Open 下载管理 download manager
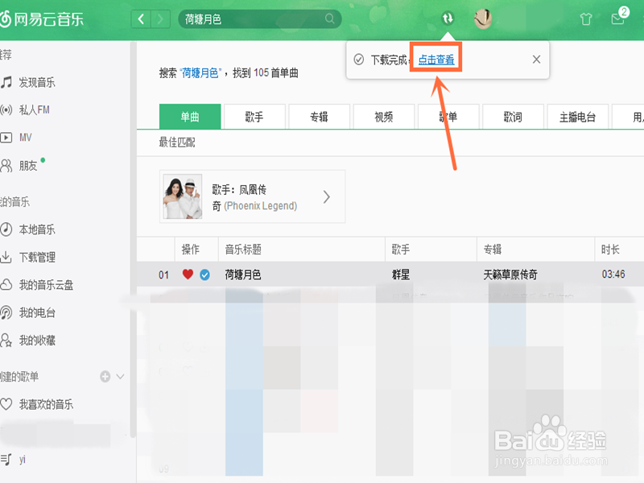Viewport: 644px width, 483px height. point(39,258)
